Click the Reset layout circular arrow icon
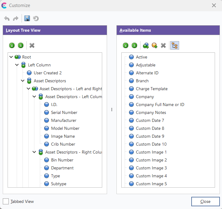Viewport: 222px width, 209px height. pos(36,19)
